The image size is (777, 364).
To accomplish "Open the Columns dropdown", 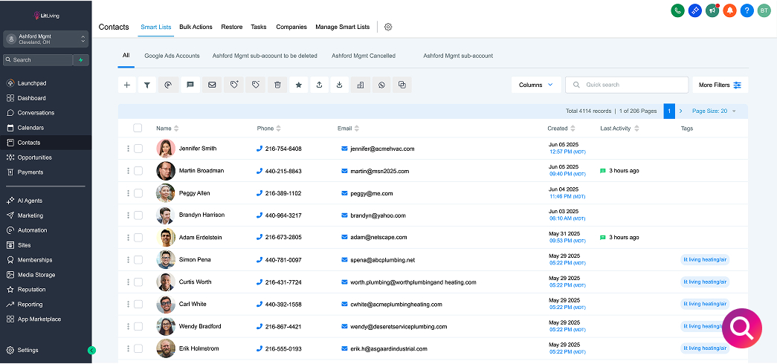I will click(x=535, y=85).
